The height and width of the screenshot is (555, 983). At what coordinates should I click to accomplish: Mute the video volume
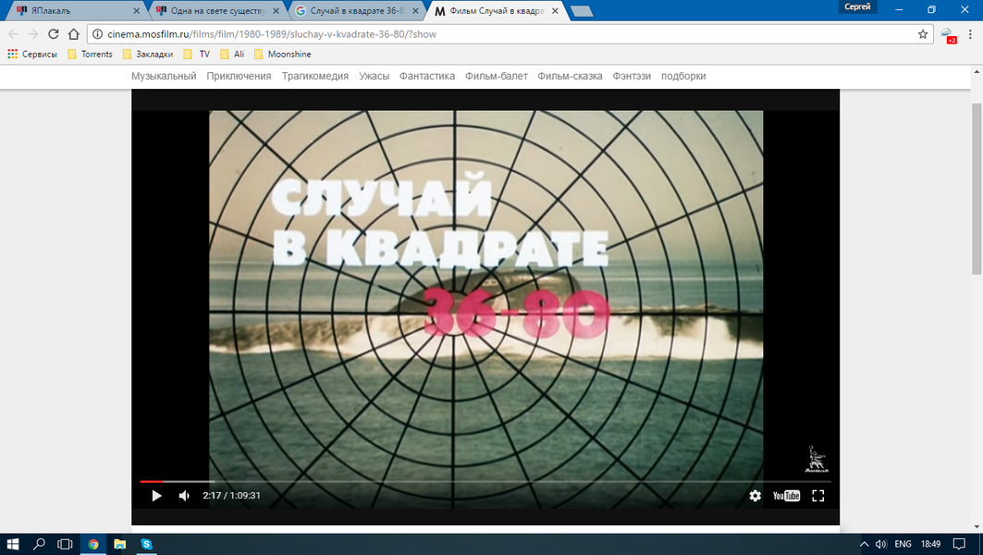pos(184,496)
